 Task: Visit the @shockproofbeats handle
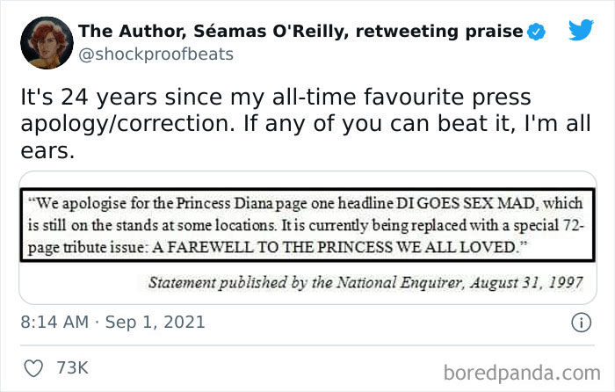tap(156, 54)
